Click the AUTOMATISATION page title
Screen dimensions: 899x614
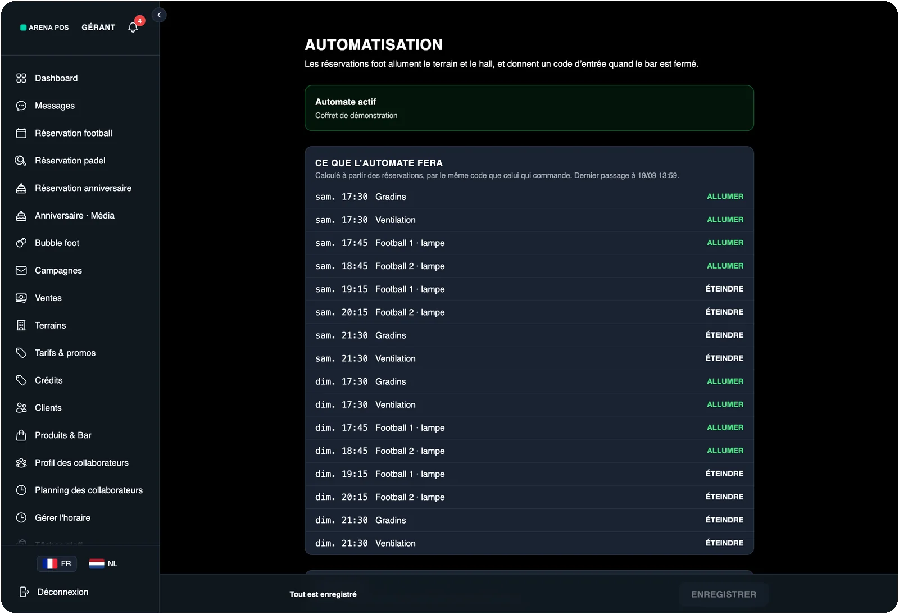[374, 44]
